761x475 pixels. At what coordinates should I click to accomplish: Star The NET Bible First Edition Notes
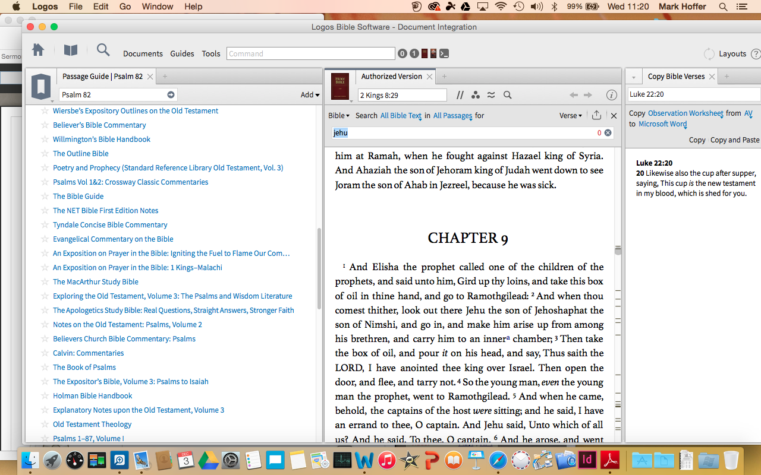tap(44, 211)
